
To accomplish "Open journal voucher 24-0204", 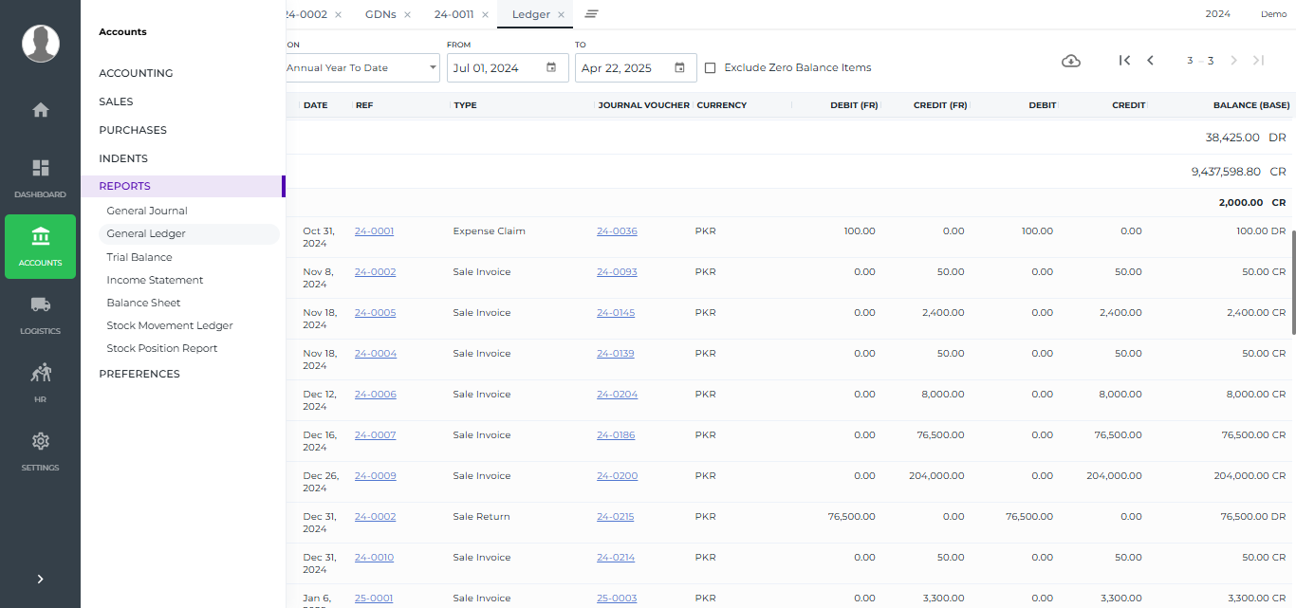I will (x=617, y=395).
